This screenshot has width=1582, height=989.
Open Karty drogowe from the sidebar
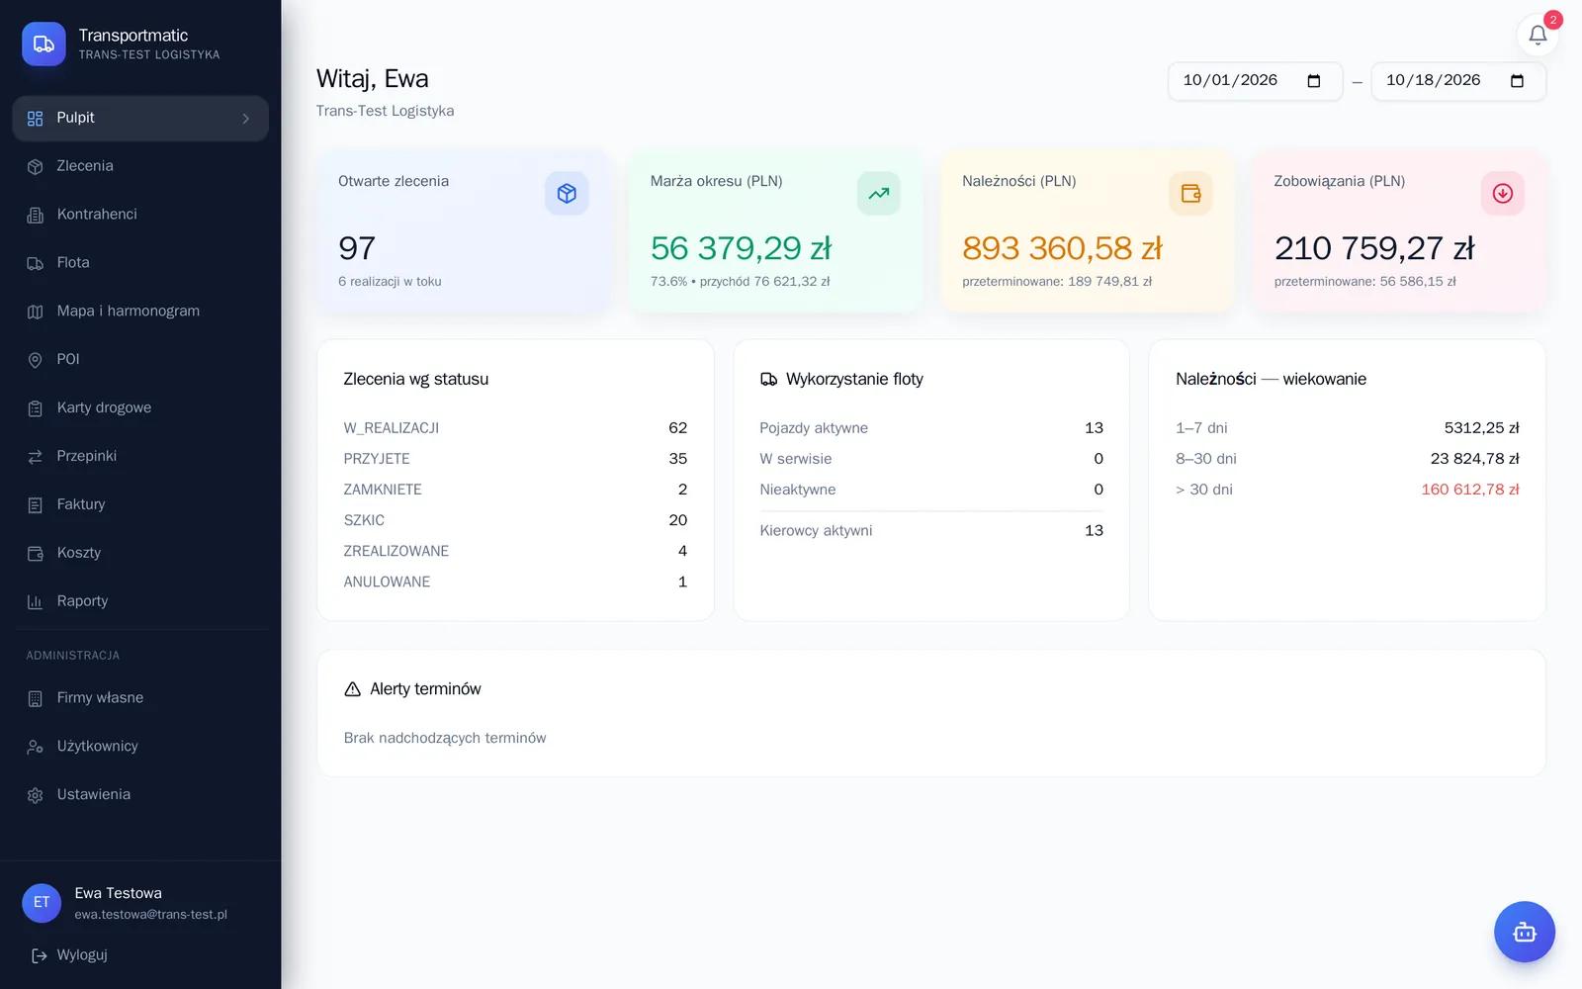(140, 408)
